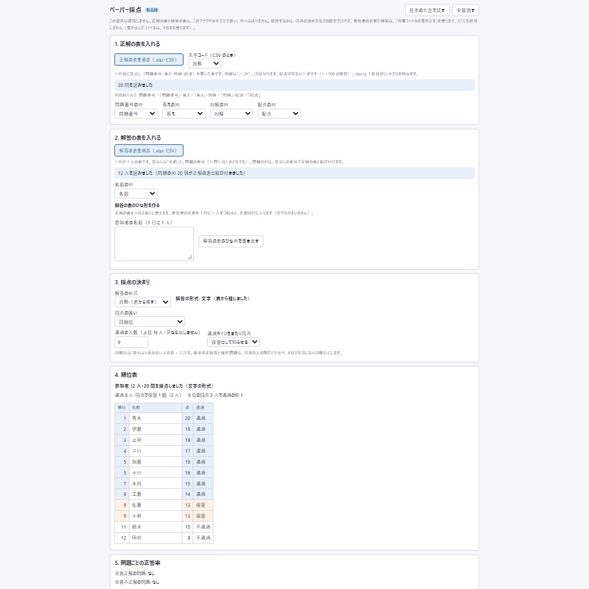Choose an answer key file with 正解の表を選ぶ
589x589 pixels.
coord(149,60)
